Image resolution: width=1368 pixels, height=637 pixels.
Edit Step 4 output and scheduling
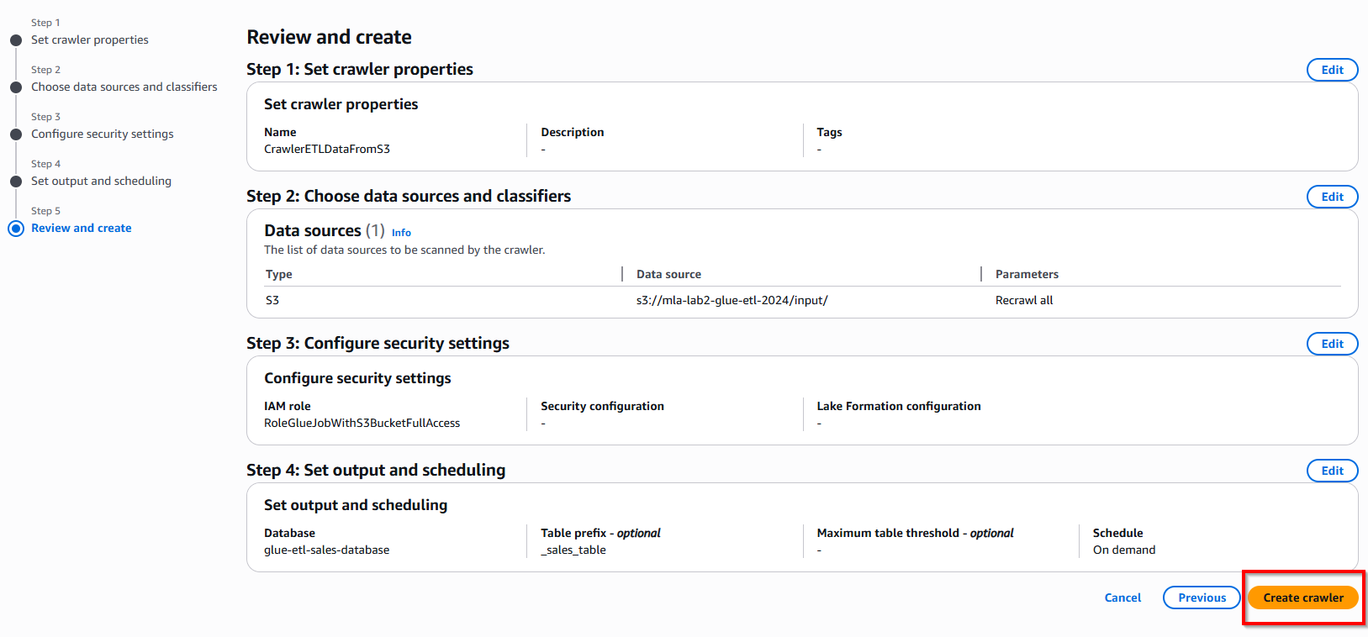click(x=1332, y=471)
